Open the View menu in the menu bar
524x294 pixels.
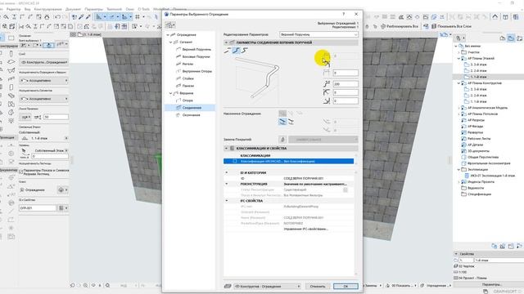[x=27, y=9]
